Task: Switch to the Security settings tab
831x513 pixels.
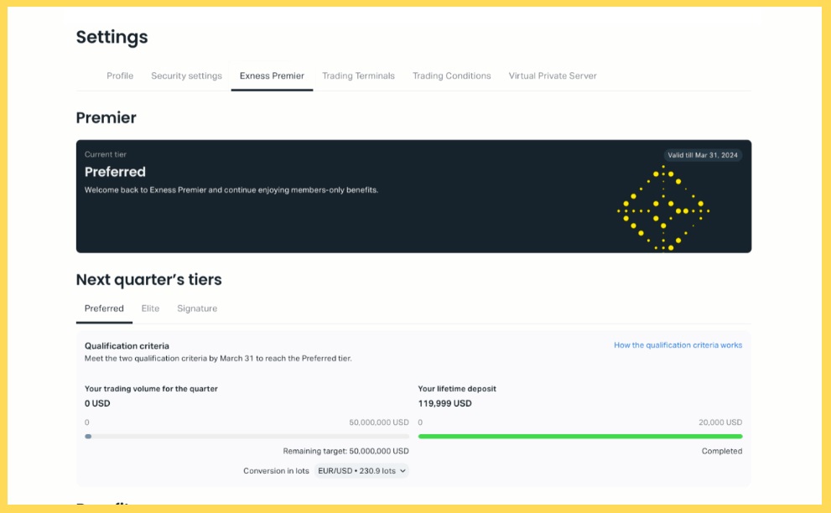Action: [x=186, y=76]
